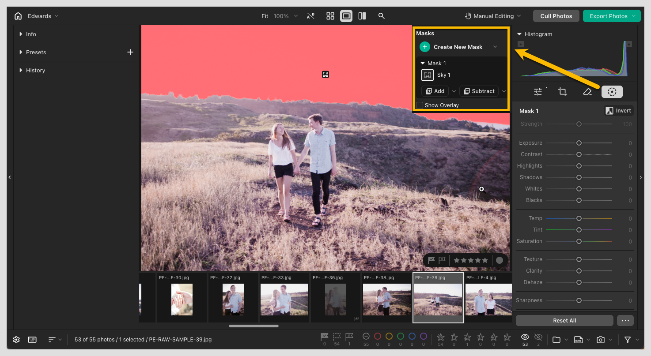Open the Edwards project dropdown

click(x=43, y=16)
